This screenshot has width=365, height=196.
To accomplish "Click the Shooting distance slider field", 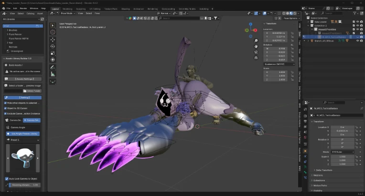I will click(x=25, y=185).
